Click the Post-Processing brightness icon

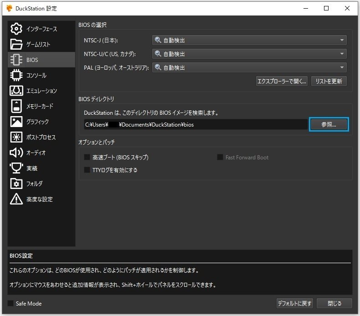click(x=16, y=137)
